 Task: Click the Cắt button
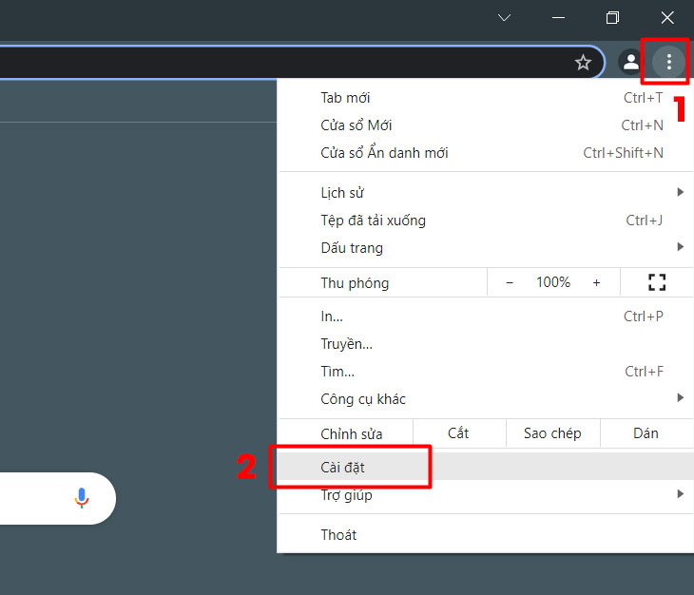coord(458,433)
